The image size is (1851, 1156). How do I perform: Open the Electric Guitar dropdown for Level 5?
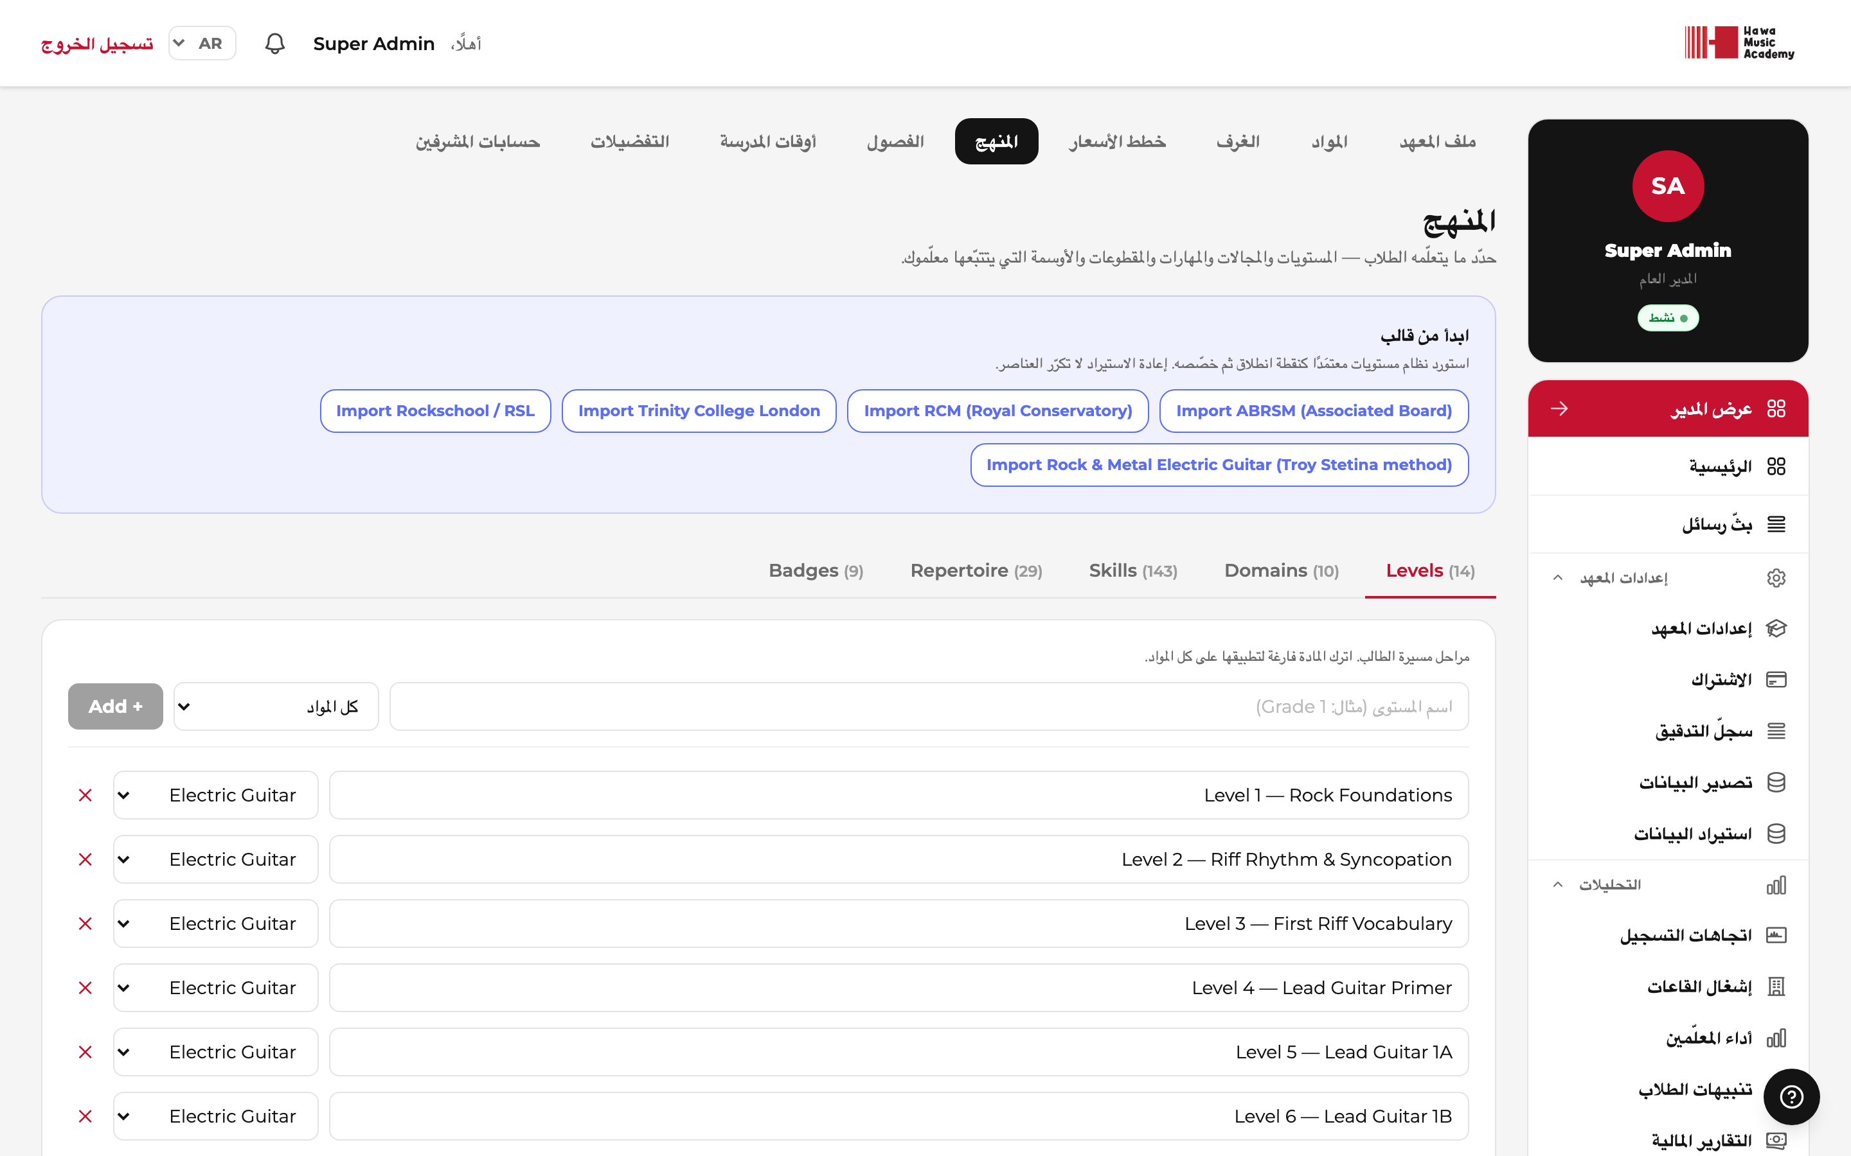pos(216,1052)
